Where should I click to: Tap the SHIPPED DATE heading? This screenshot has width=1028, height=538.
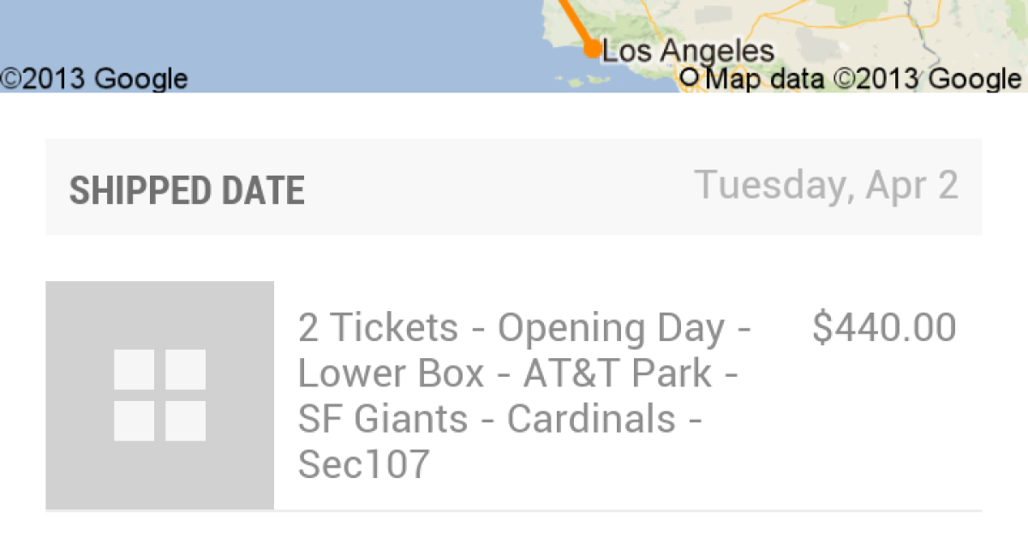point(187,190)
